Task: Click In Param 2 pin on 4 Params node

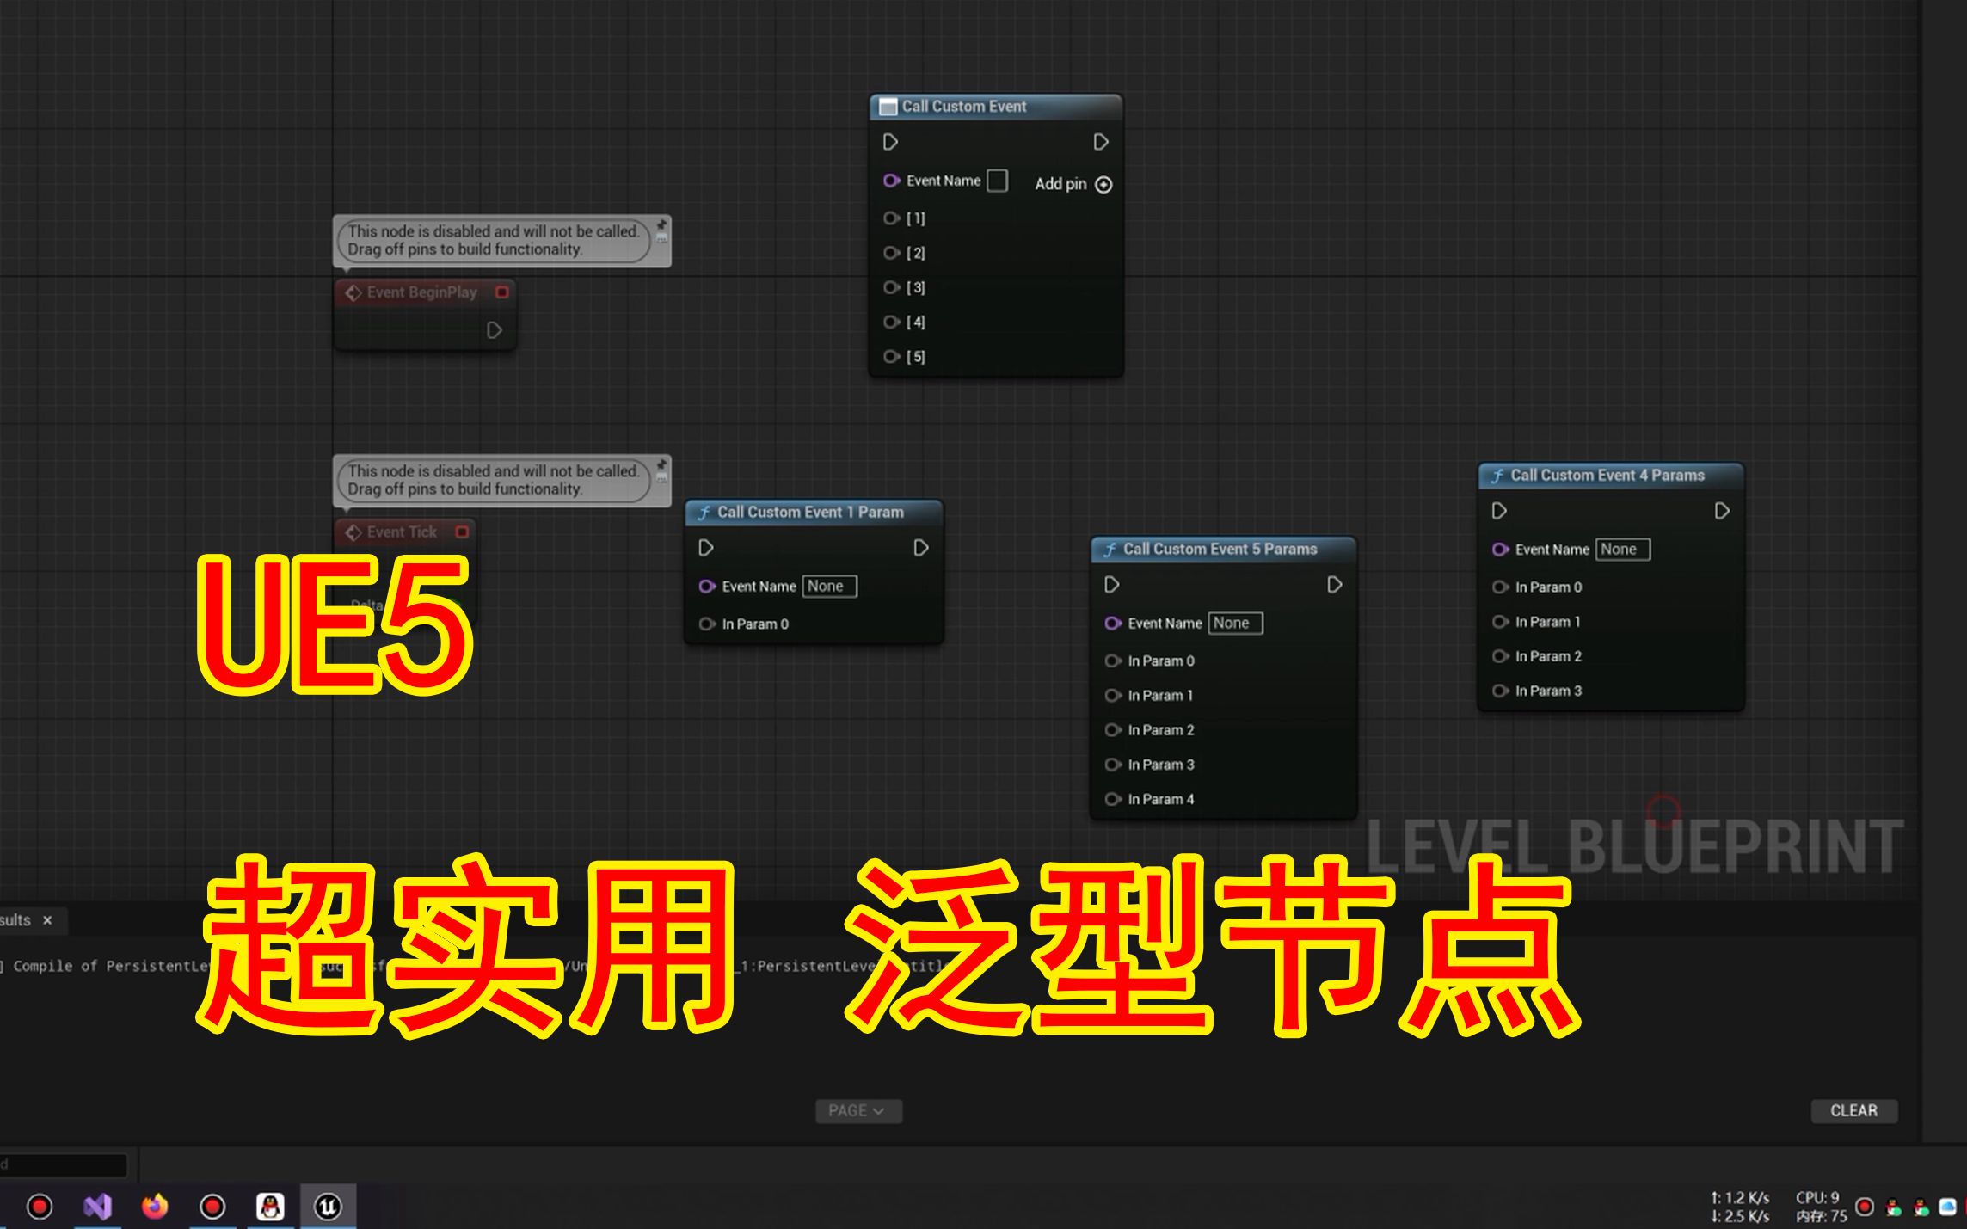Action: (1501, 656)
